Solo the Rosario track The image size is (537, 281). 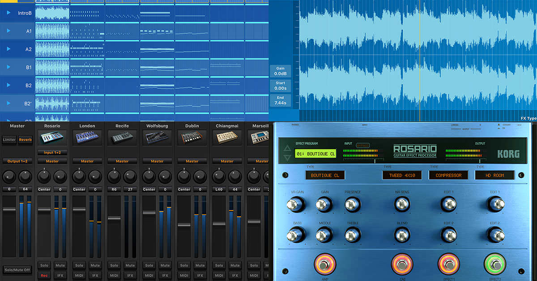click(44, 265)
